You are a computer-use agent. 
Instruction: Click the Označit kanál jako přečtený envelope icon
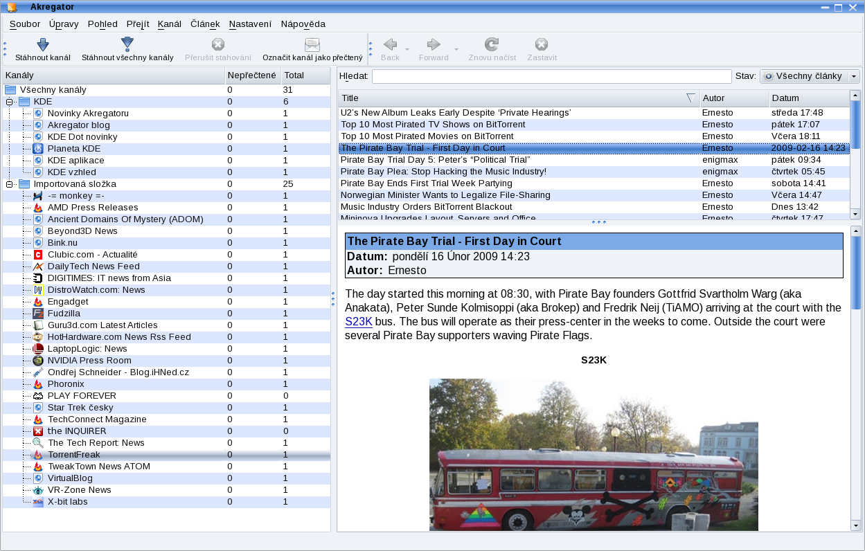[x=312, y=45]
